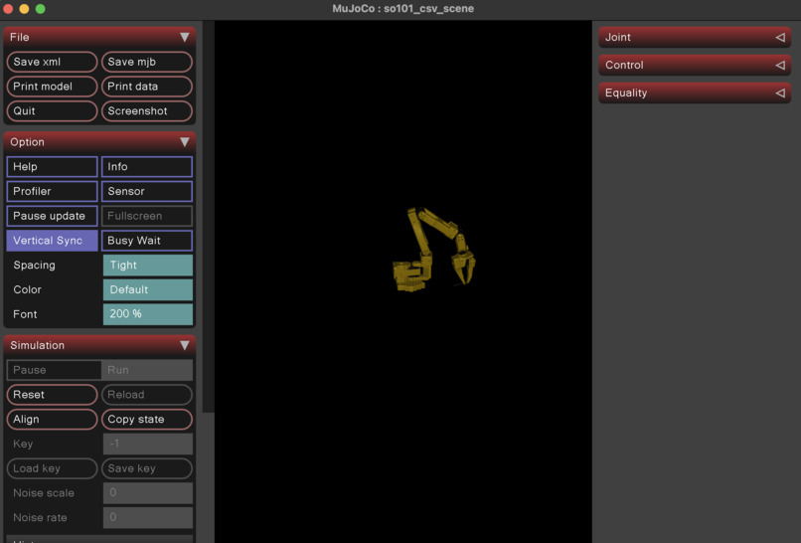
Task: Toggle the Info overlay
Action: click(147, 167)
